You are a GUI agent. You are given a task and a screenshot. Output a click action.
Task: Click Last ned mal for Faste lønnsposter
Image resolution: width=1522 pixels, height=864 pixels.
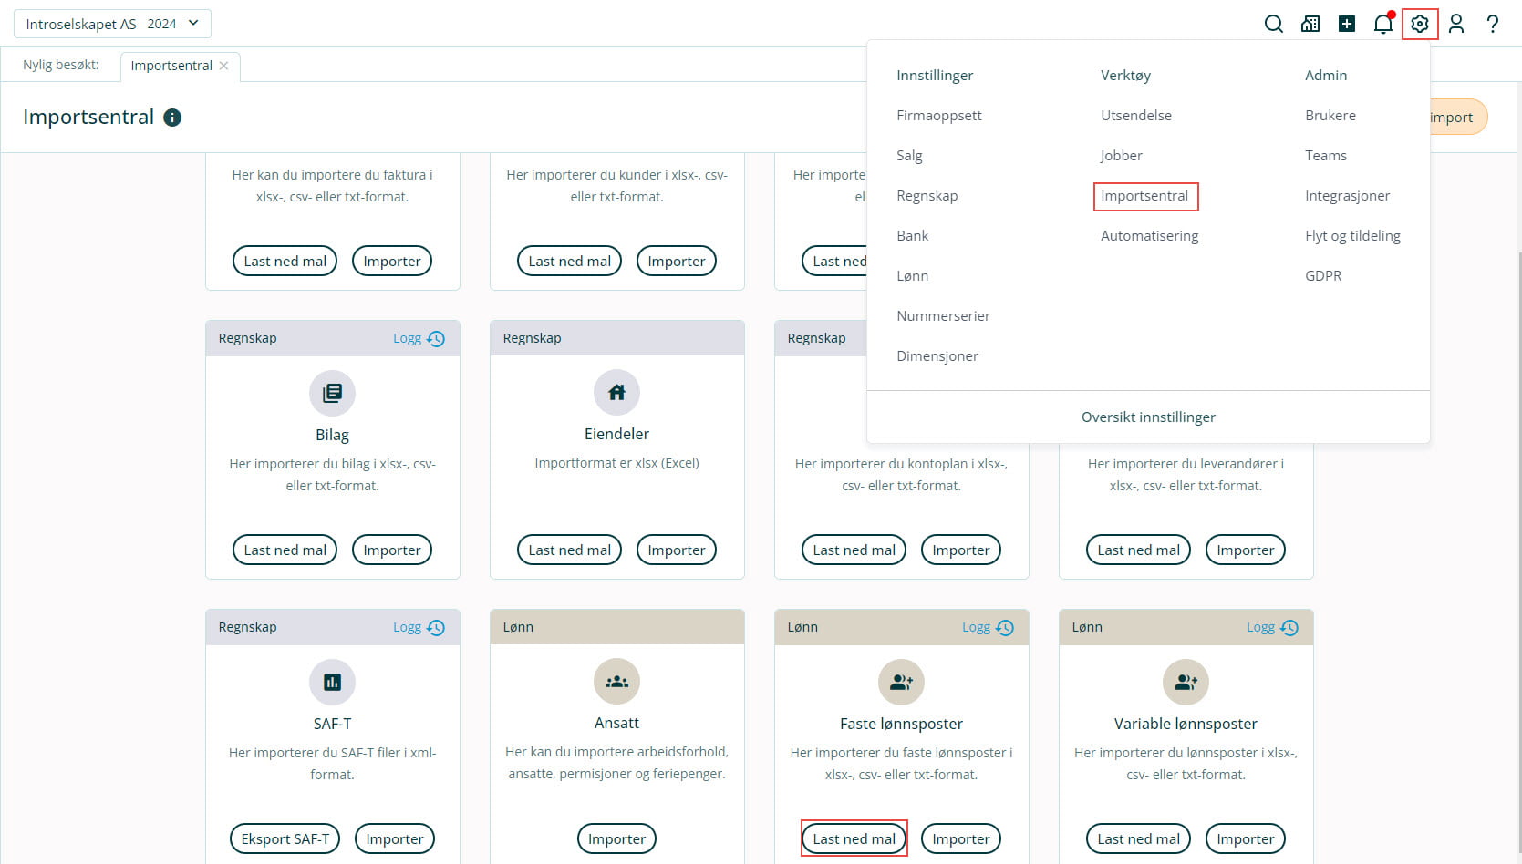click(x=854, y=838)
